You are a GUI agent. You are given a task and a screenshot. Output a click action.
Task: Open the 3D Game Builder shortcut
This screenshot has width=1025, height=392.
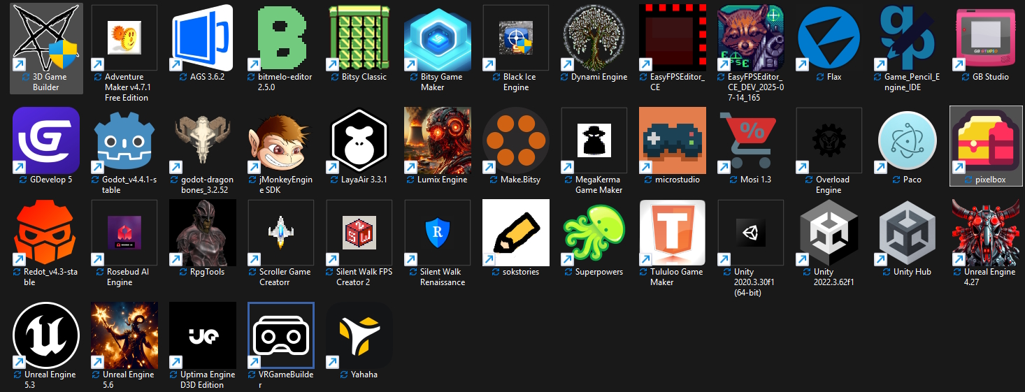pos(46,38)
